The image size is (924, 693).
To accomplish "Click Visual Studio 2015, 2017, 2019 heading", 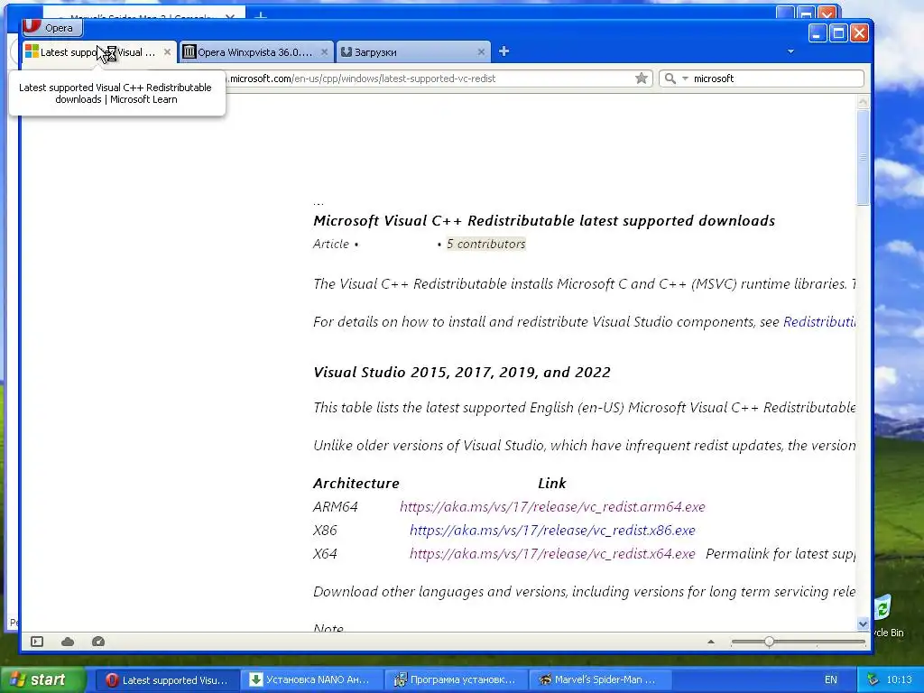I will (462, 373).
